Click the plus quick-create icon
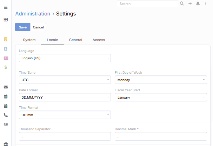This screenshot has height=146, width=213. (190, 4)
